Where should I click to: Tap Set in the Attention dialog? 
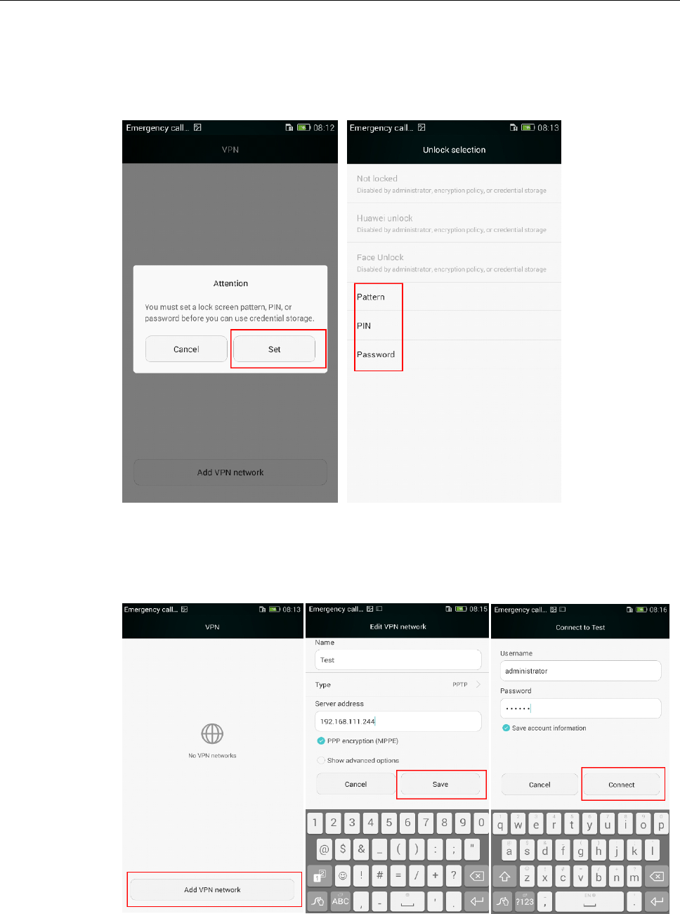[x=274, y=349]
